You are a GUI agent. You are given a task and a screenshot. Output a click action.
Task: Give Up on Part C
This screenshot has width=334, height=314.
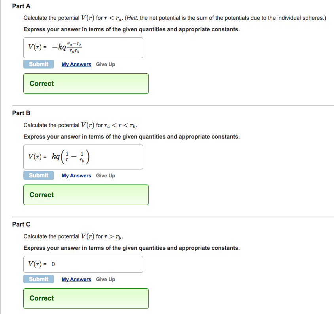click(x=105, y=279)
